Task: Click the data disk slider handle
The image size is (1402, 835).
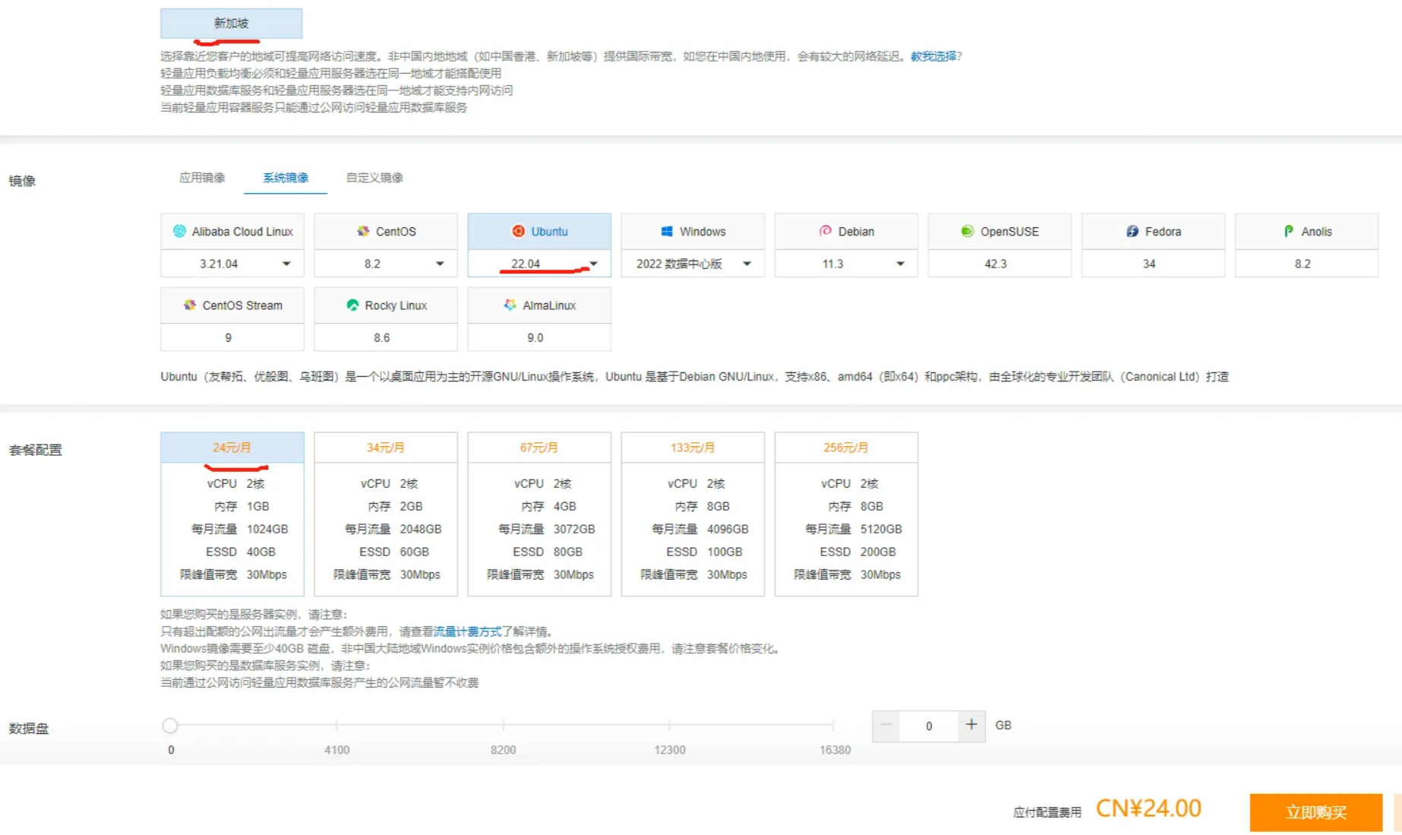Action: [x=170, y=726]
